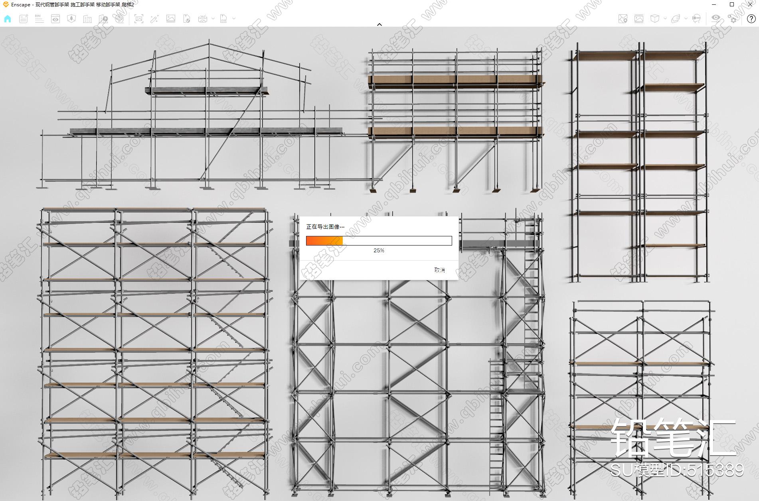The image size is (759, 501).
Task: Open the Enscape asset library buildings icon
Action: pos(87,19)
